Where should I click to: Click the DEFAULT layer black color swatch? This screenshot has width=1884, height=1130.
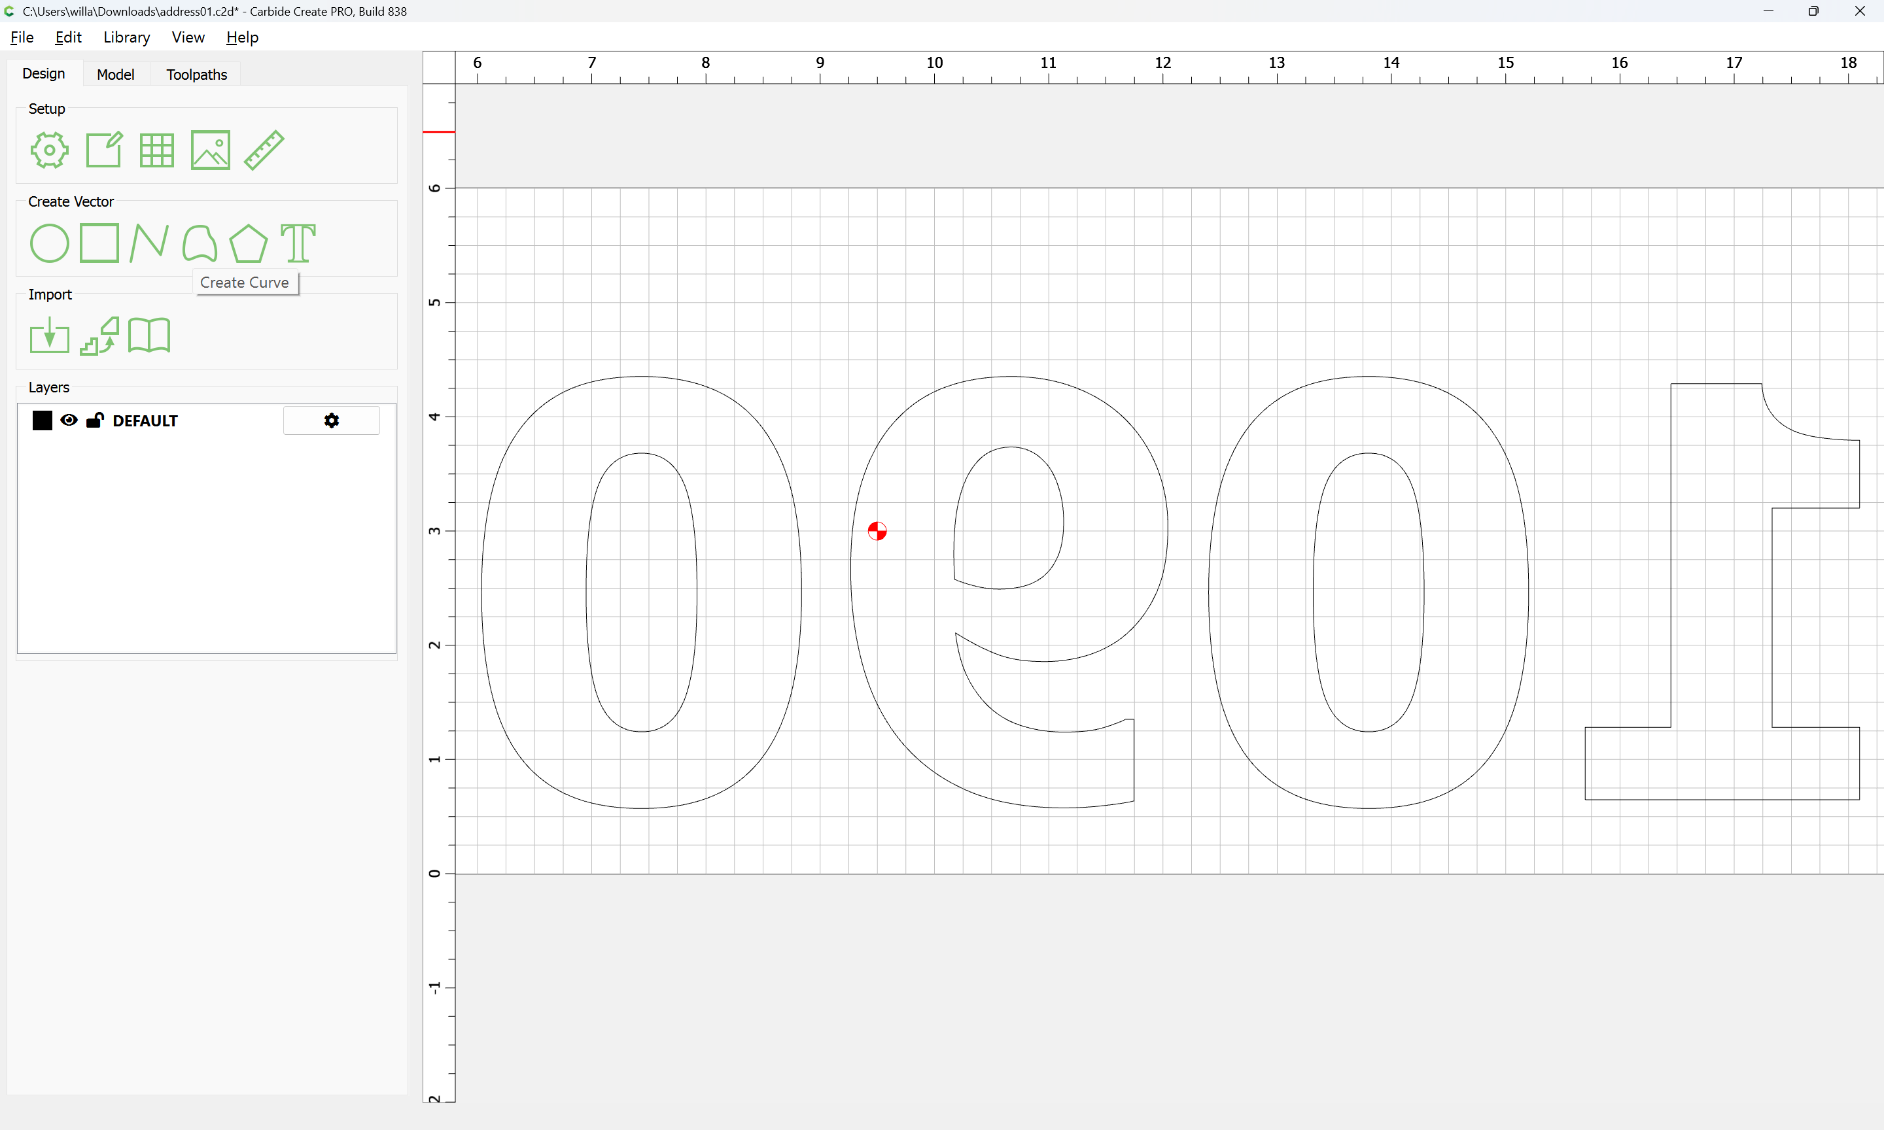43,420
